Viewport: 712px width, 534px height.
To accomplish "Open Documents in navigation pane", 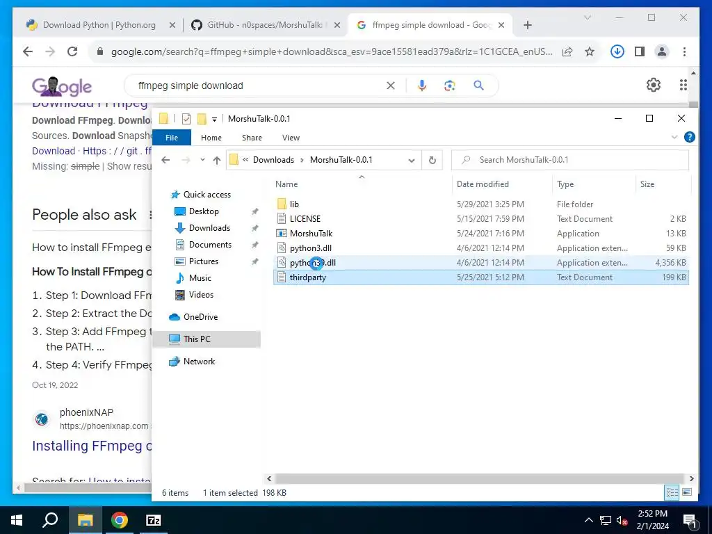I will click(210, 245).
